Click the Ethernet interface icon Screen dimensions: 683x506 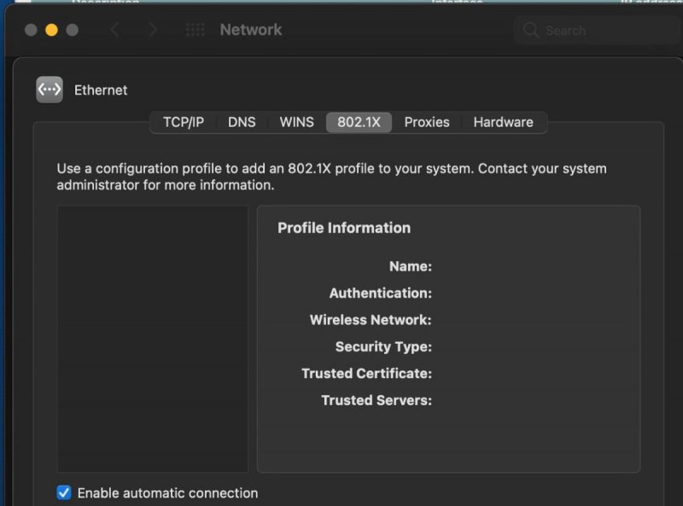50,90
